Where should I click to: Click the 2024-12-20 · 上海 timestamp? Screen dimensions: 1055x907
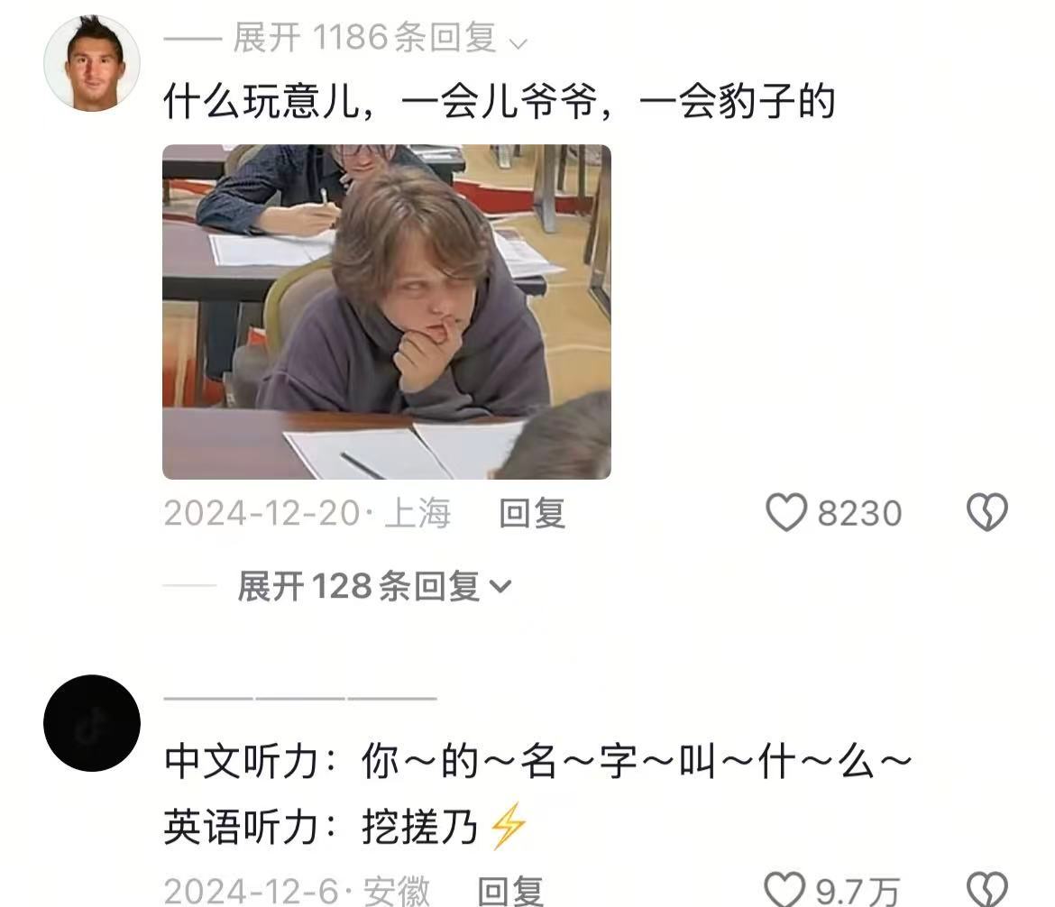point(307,513)
